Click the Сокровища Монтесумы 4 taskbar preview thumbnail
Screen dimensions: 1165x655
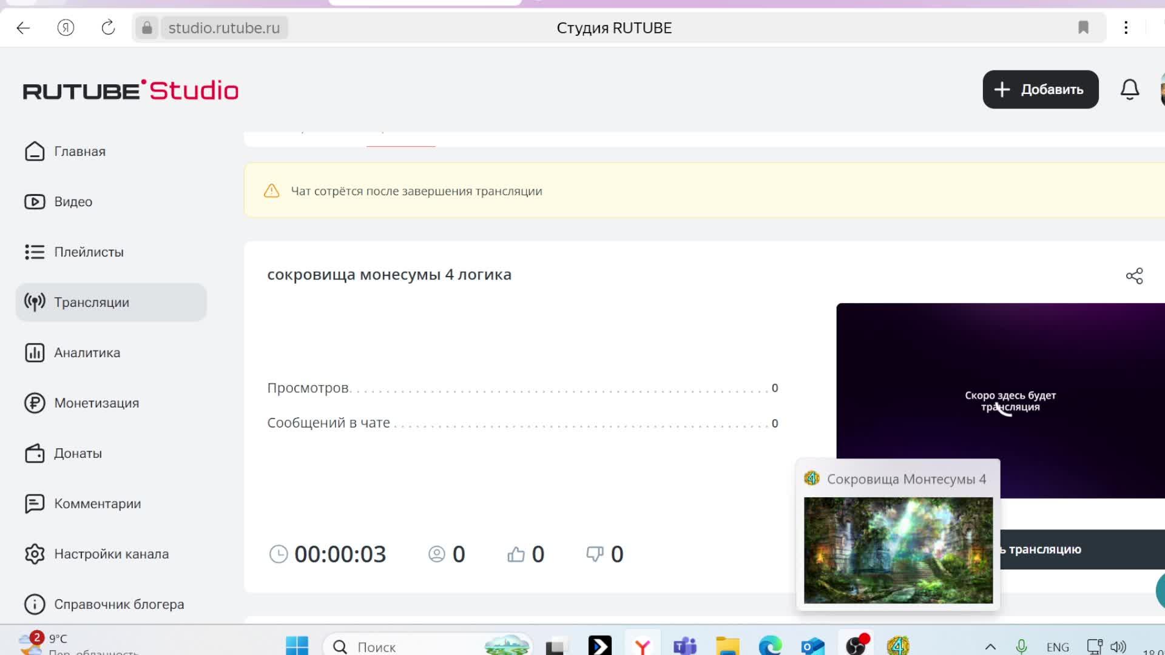coord(898,550)
